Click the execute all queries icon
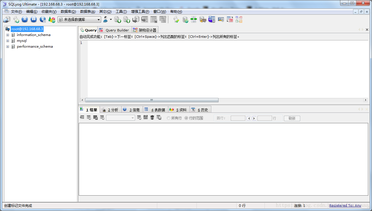372x211 pixels. pyautogui.click(x=34, y=19)
